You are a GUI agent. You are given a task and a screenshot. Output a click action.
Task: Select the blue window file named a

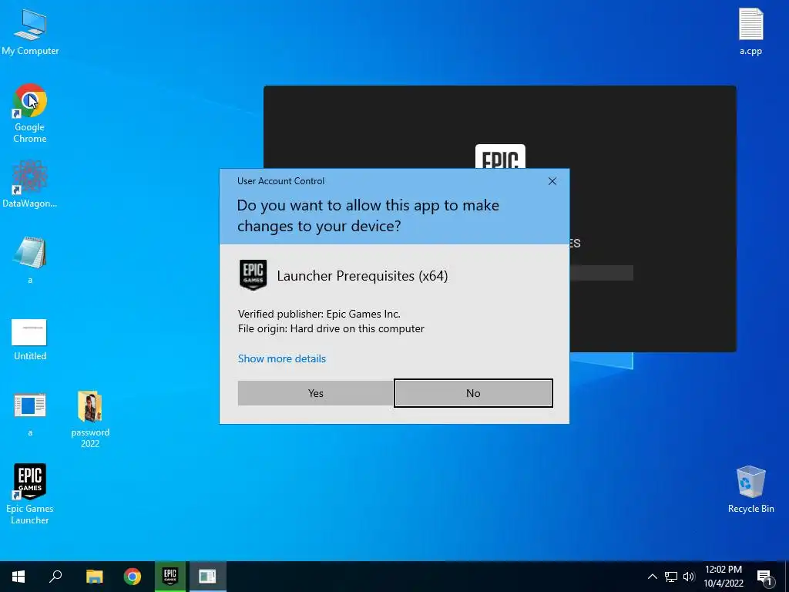tap(30, 414)
